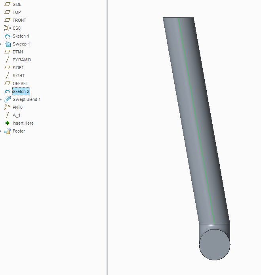Click the FRONT datum plane icon

click(7, 20)
